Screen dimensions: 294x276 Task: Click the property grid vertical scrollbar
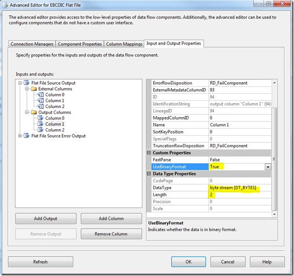click(x=274, y=159)
